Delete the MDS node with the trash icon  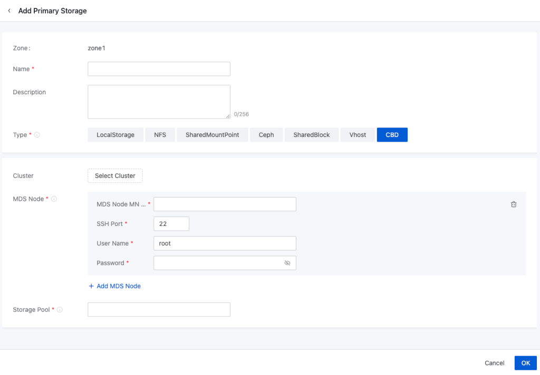point(514,204)
